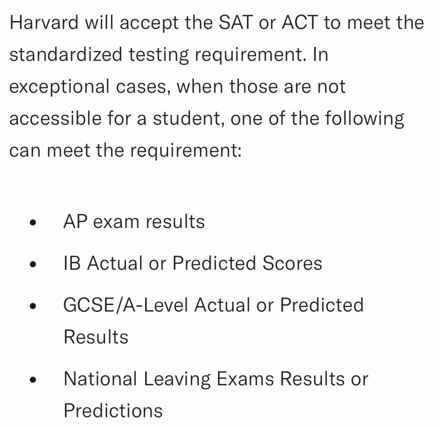The height and width of the screenshot is (426, 440).
Task: Click the word 'Scores' in the IB item
Action: (293, 263)
